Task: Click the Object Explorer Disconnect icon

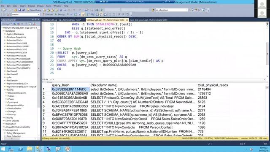Action: pos(19,24)
